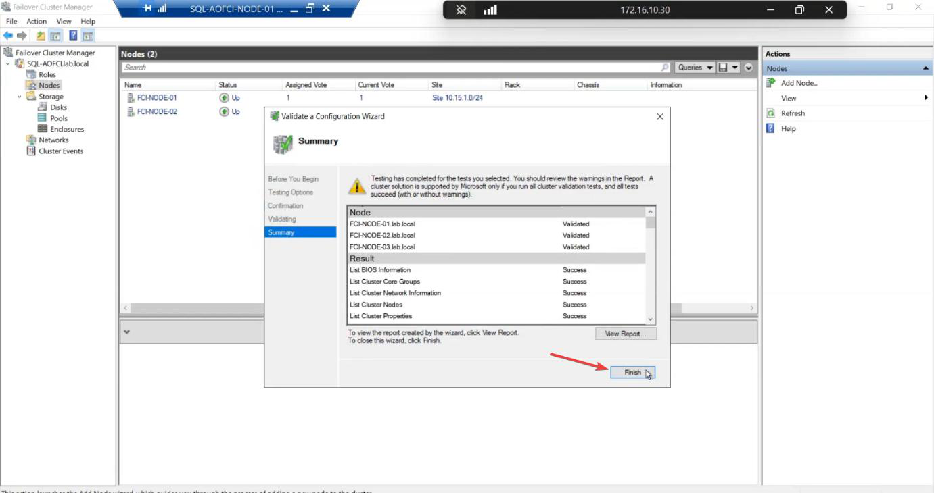Click Help in Actions pane
Screen dimensions: 934x493
pos(789,128)
